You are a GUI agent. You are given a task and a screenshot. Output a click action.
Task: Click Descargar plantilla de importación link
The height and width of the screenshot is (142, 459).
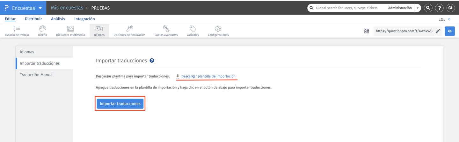[x=208, y=76]
